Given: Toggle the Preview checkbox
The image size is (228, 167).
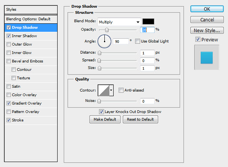Looking at the screenshot, I should click(198, 39).
